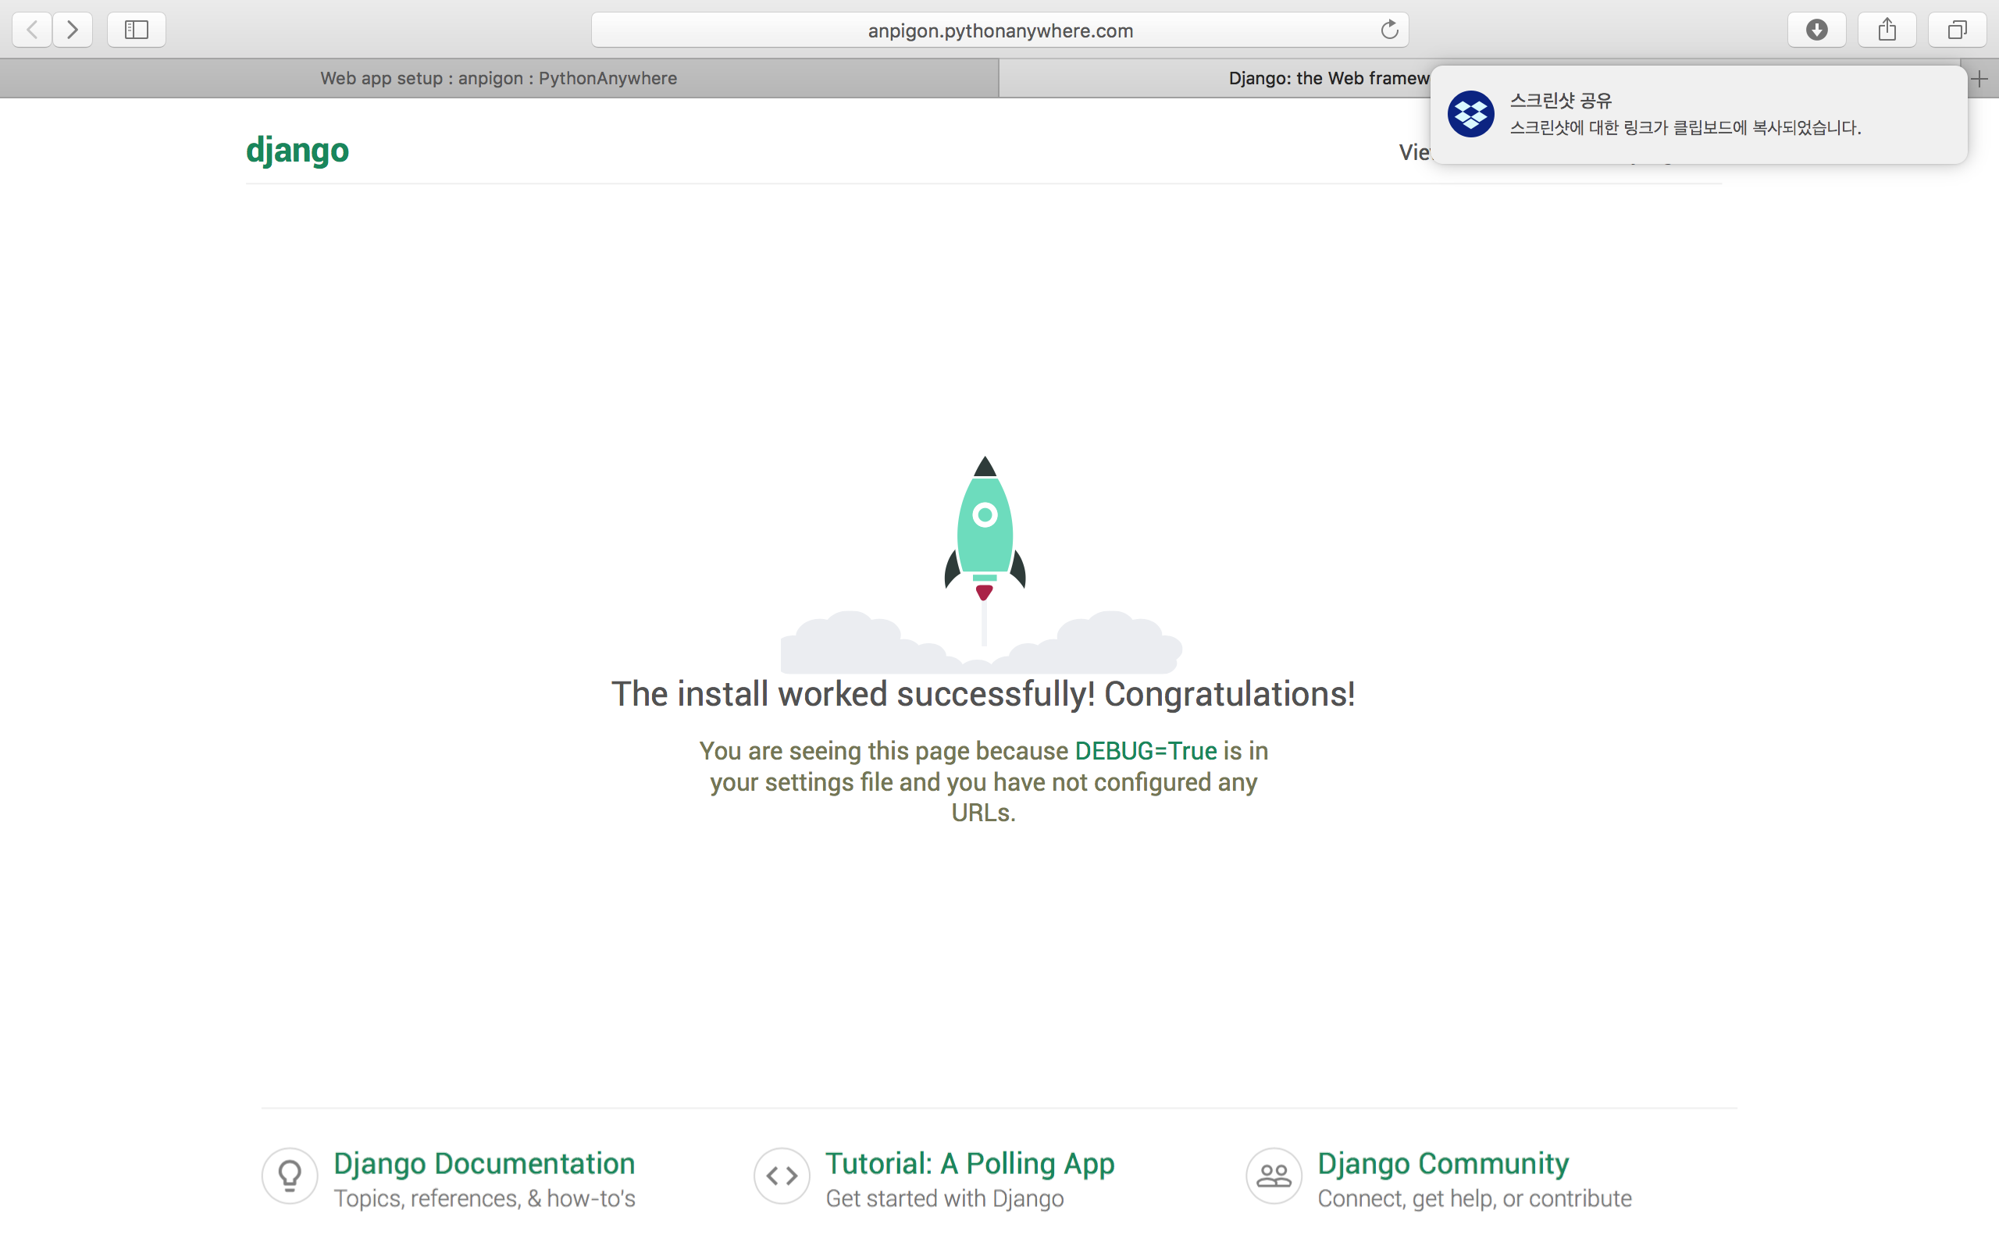This screenshot has width=1999, height=1249.
Task: Click the Dropbox notification icon
Action: tap(1470, 114)
